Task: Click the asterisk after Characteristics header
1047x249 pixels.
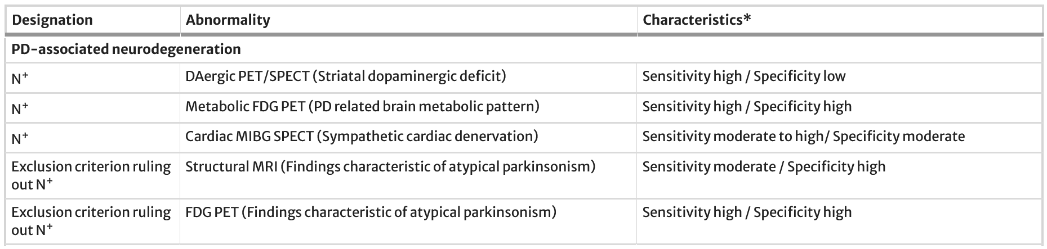Action: pos(747,19)
